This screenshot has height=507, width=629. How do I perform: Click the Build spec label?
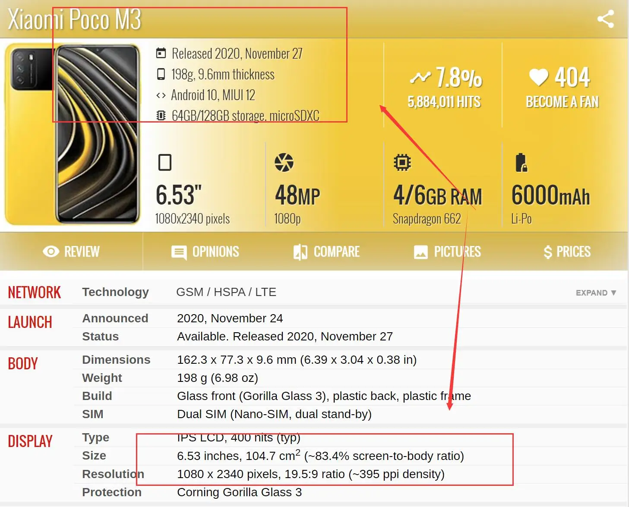(97, 396)
